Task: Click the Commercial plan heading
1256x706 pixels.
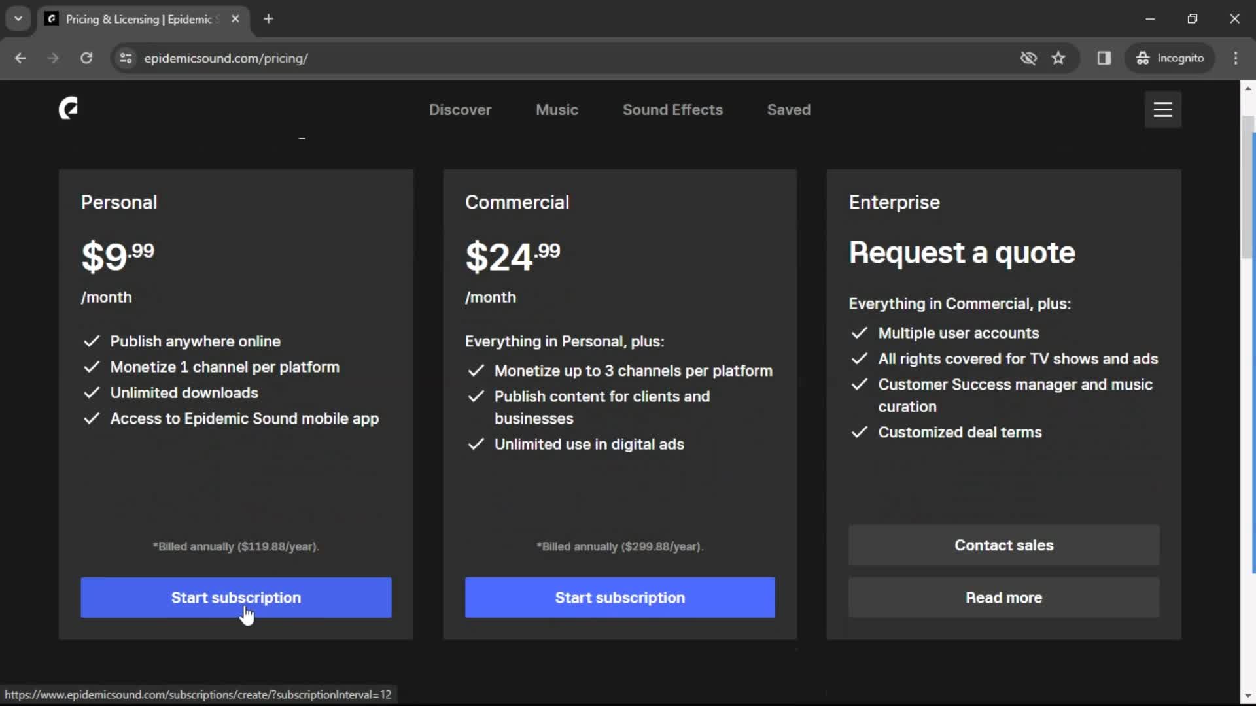Action: pyautogui.click(x=517, y=203)
